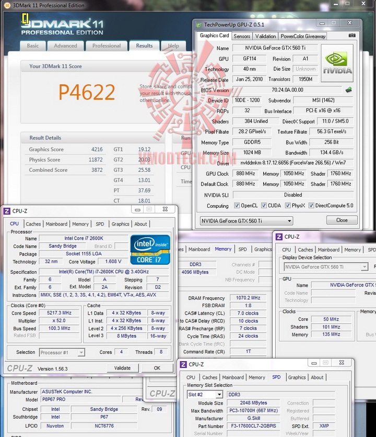
Task: Click the Multiplier value x 52.0
Action: [x=59, y=320]
